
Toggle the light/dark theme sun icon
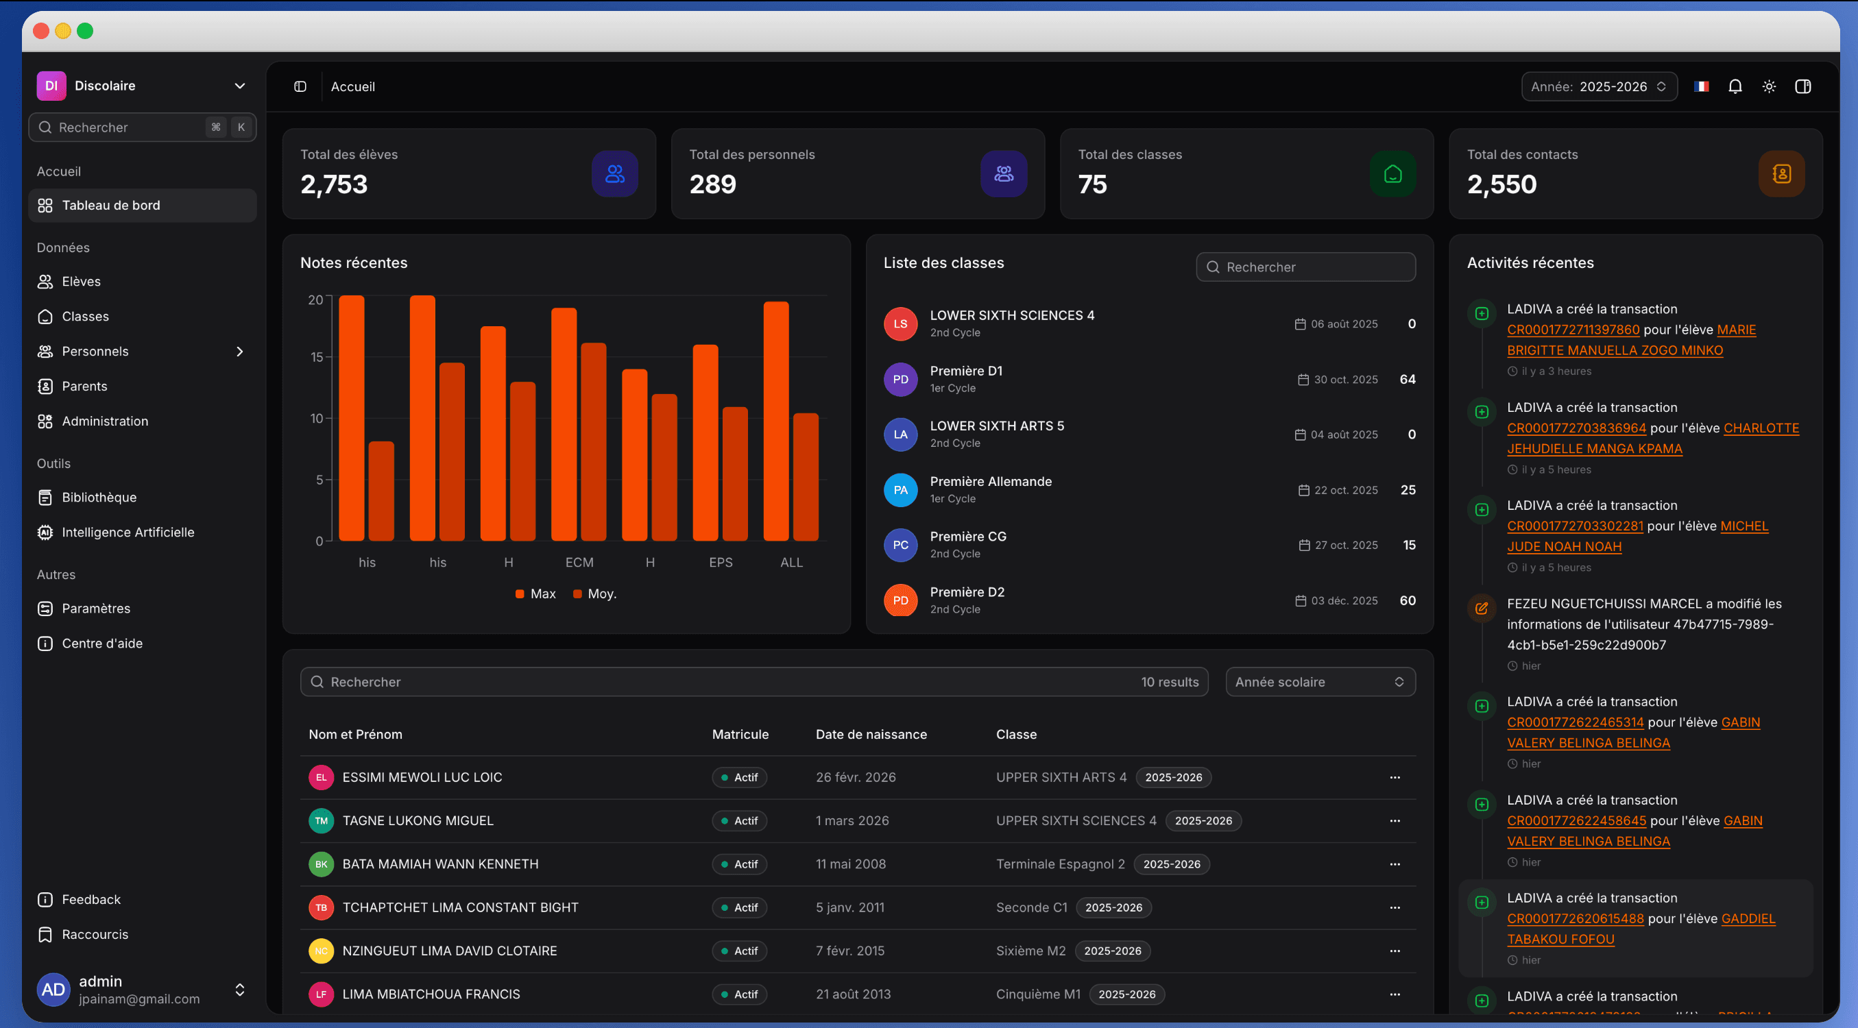tap(1769, 86)
